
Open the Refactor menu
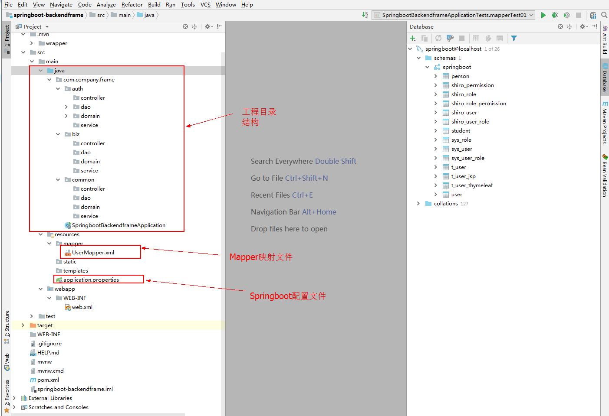[x=132, y=5]
